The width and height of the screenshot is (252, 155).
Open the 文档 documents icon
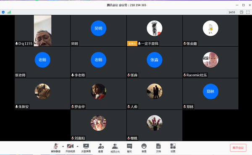click(158, 148)
